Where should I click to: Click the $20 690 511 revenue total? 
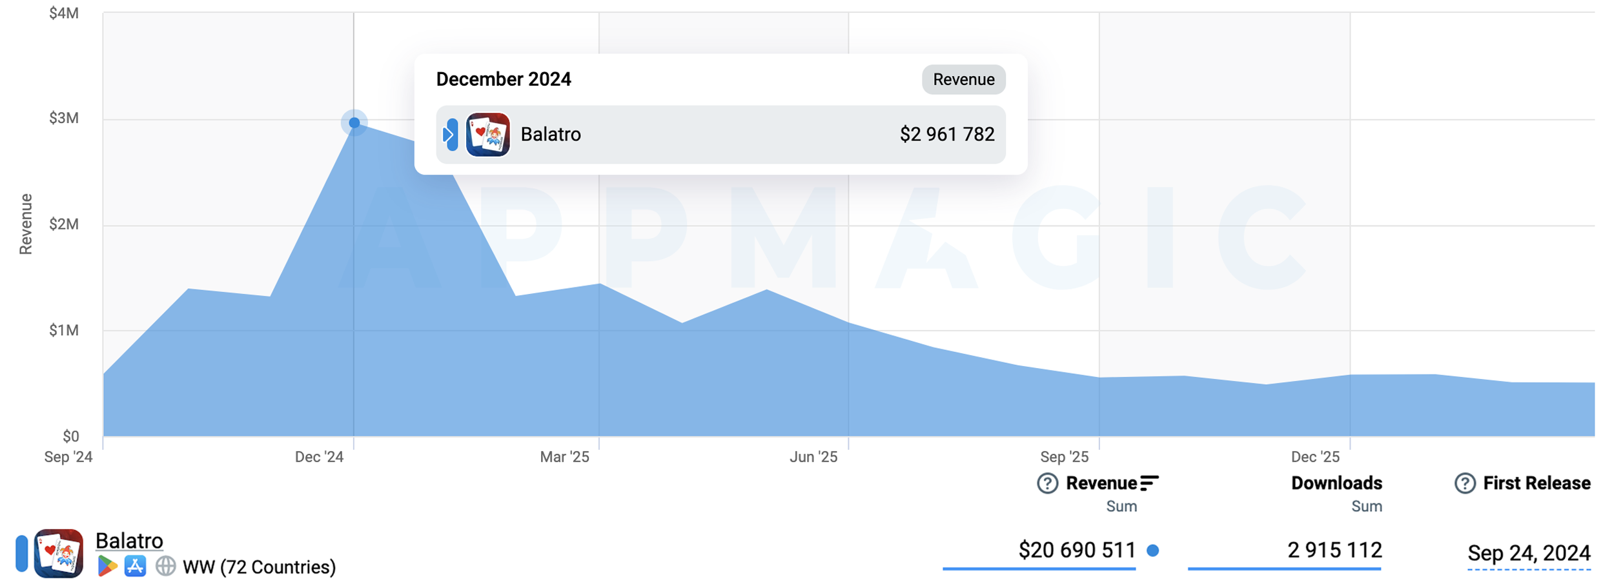[x=1076, y=550]
